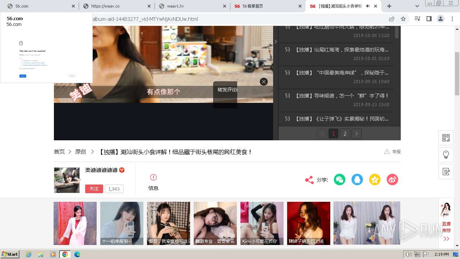The height and width of the screenshot is (259, 460).
Task: Open Microsoft Edge from taskbar
Action: pos(77,254)
